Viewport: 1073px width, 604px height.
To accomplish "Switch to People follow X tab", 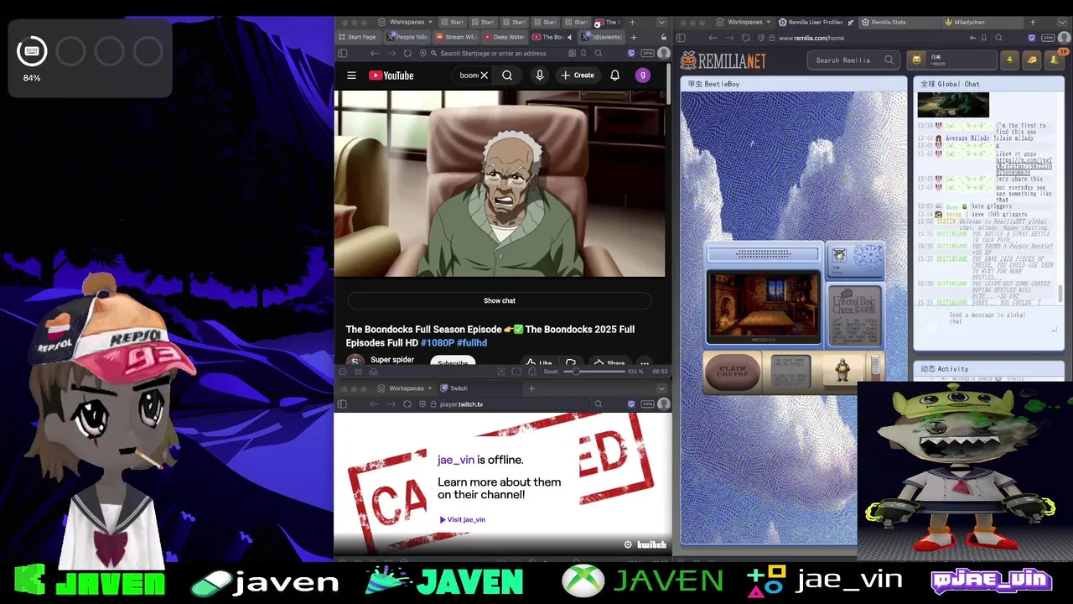I will pos(408,37).
